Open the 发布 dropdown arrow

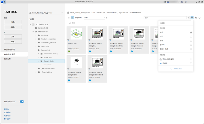(79, 23)
